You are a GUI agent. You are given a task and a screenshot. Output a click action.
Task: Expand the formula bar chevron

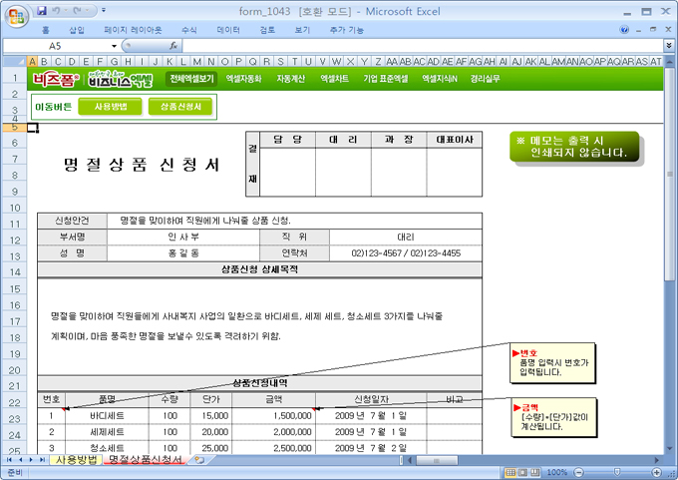(668, 46)
